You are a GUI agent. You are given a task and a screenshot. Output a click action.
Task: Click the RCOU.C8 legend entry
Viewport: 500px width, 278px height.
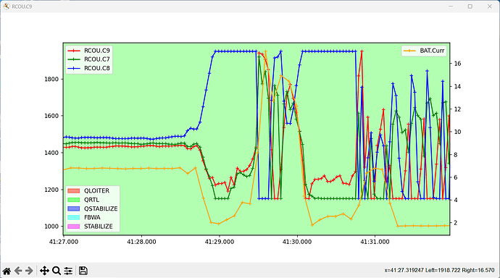coord(88,68)
